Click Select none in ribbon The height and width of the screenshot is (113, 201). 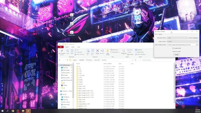[x=139, y=52]
